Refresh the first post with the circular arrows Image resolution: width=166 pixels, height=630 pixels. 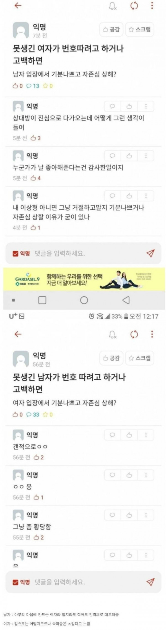[x=134, y=6]
